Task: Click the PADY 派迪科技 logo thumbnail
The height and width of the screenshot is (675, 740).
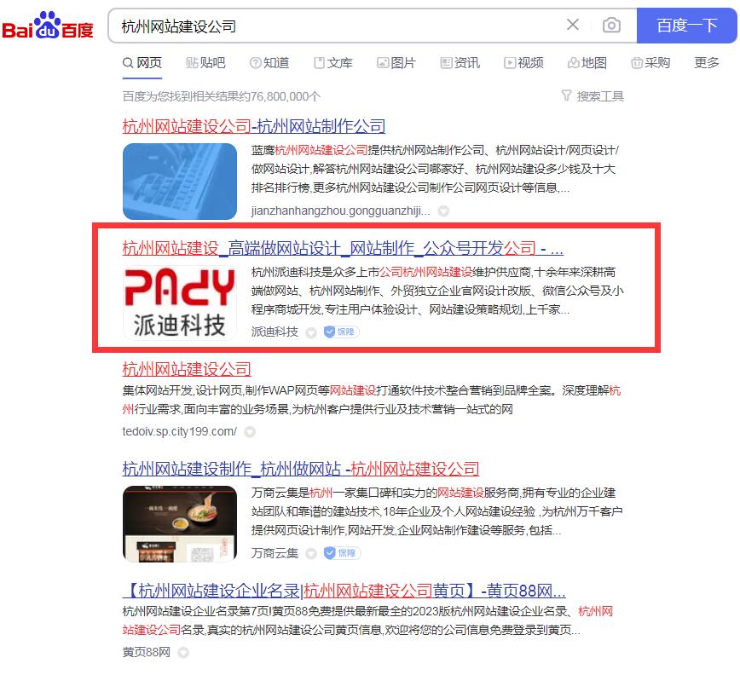Action: tap(179, 303)
